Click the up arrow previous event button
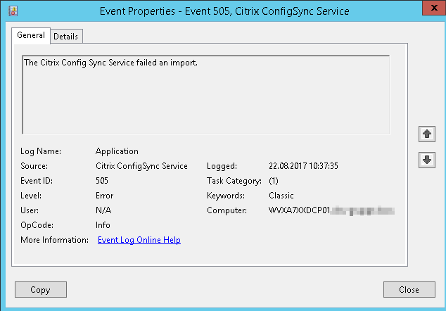The image size is (446, 311). point(426,133)
